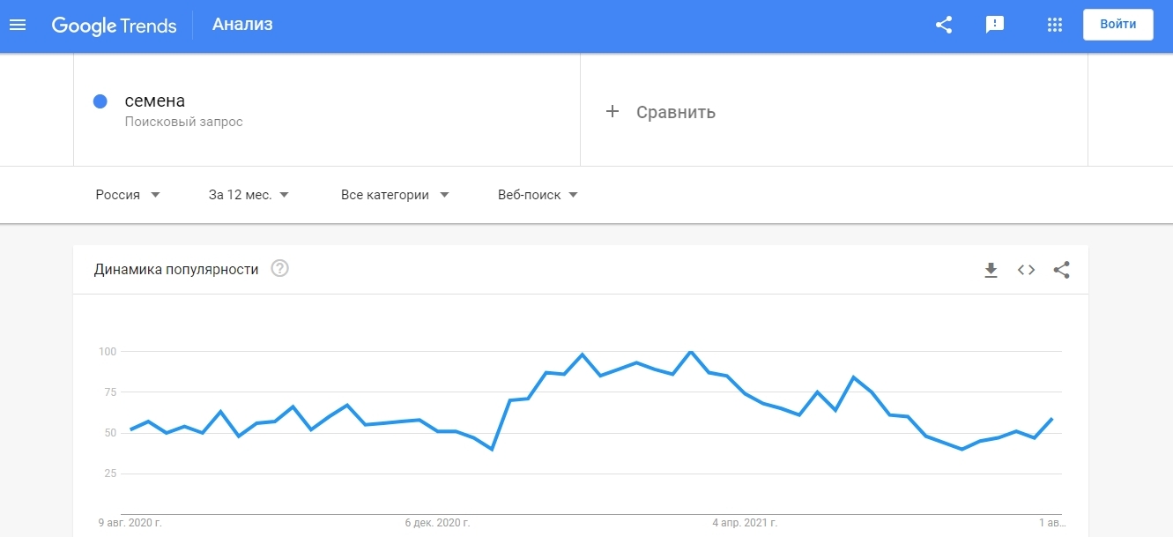Download the chart as CSV
The width and height of the screenshot is (1173, 537).
pyautogui.click(x=991, y=270)
